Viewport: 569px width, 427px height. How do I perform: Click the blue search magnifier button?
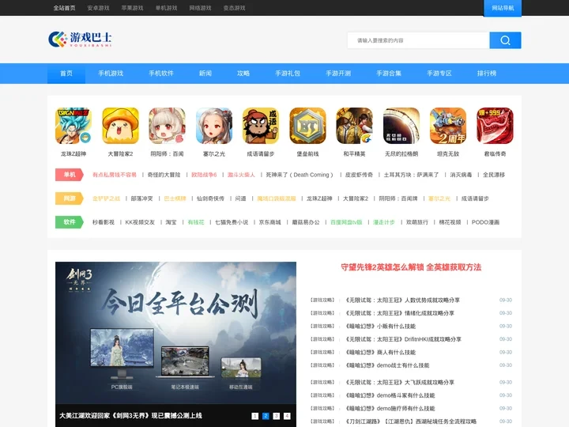[505, 40]
